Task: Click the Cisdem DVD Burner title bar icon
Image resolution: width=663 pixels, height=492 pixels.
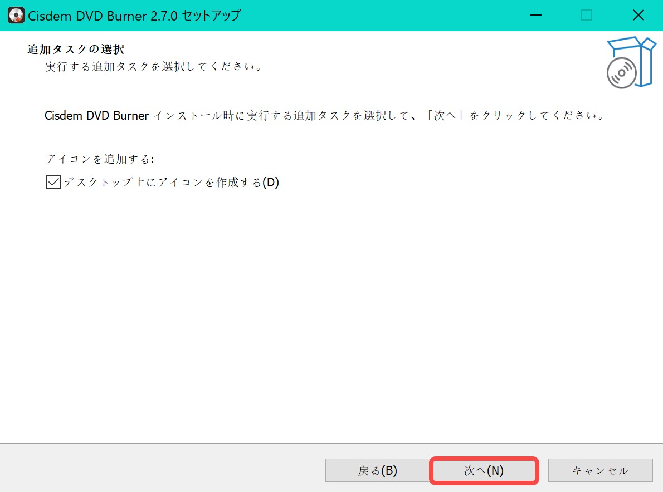Action: [16, 16]
